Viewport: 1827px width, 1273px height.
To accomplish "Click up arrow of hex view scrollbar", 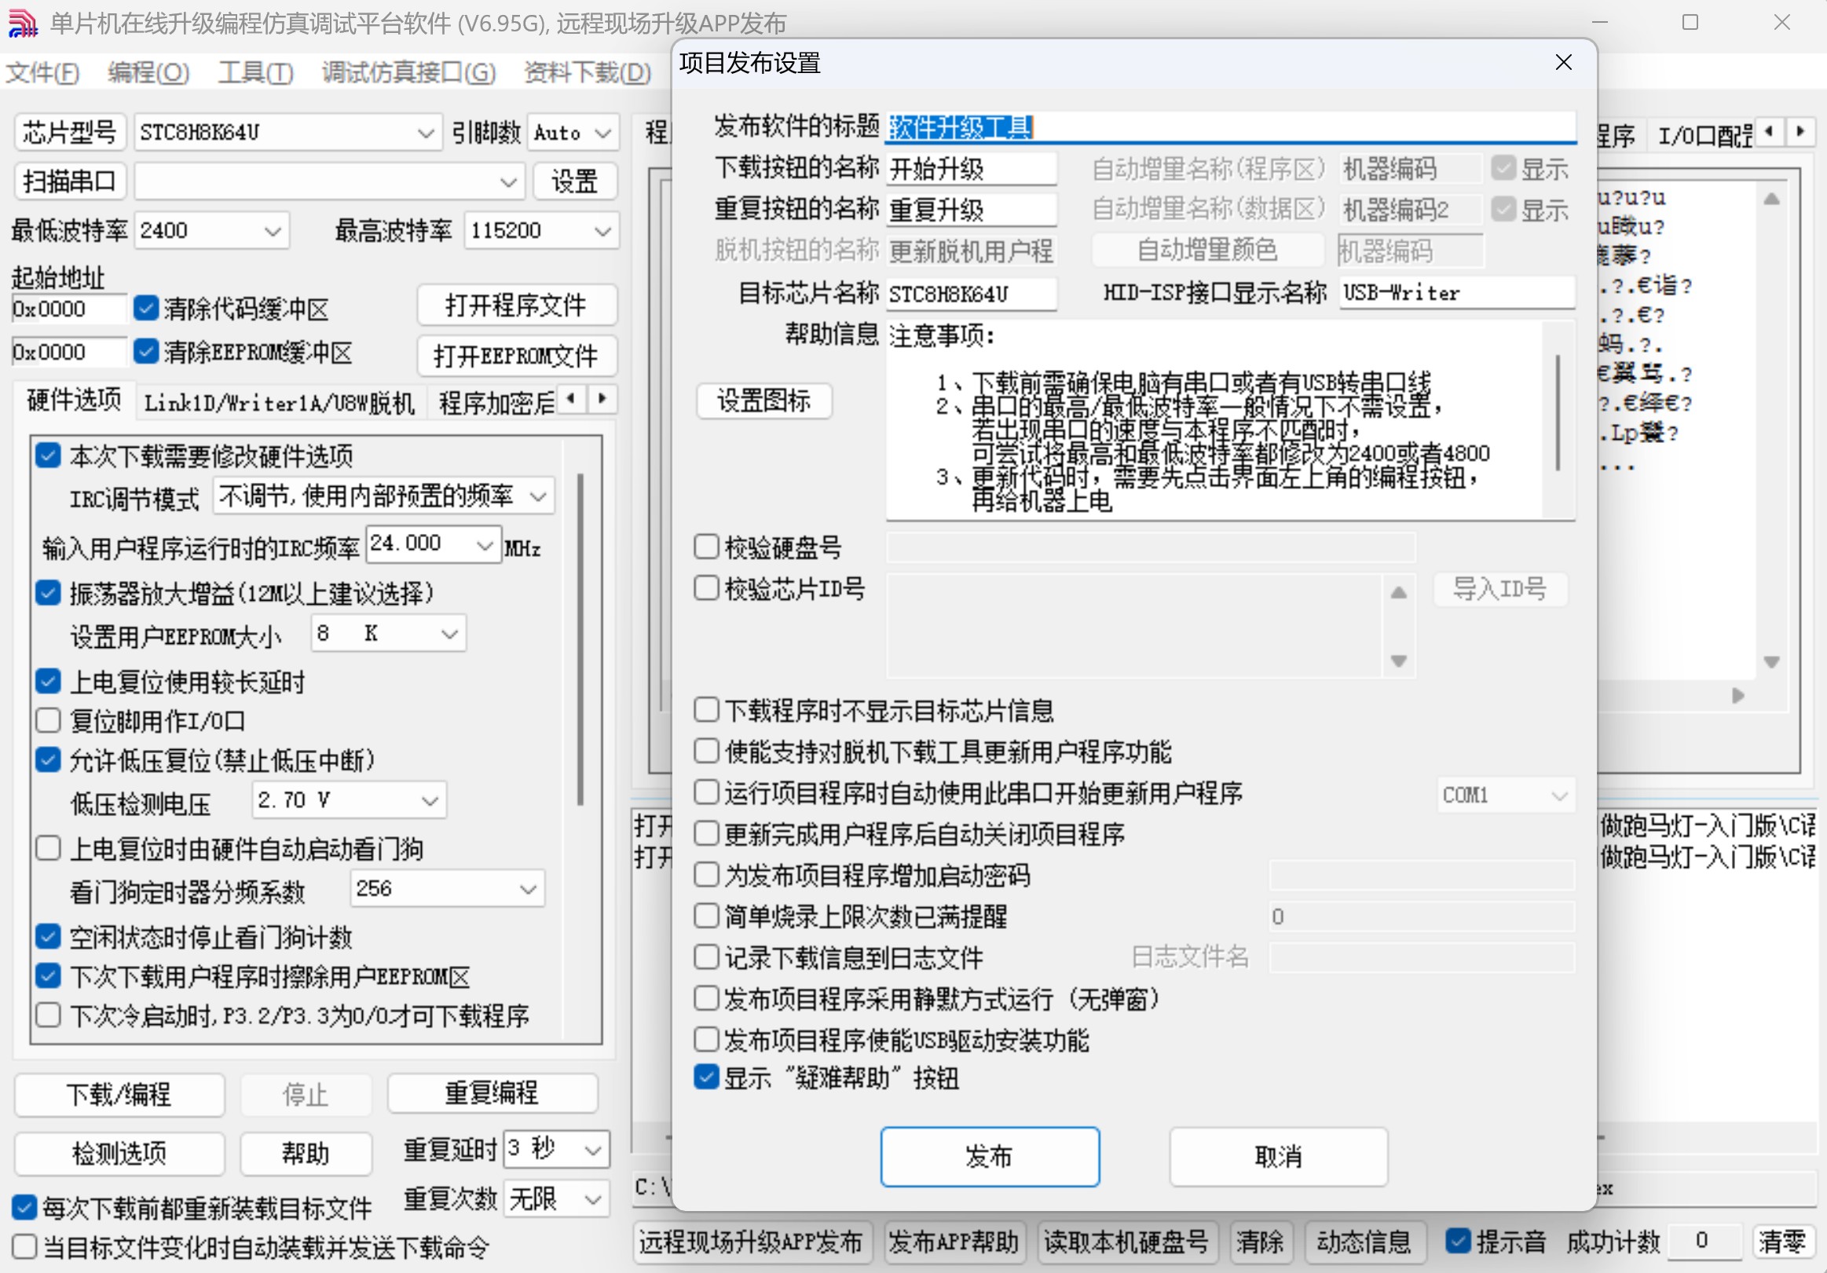I will [x=1771, y=199].
